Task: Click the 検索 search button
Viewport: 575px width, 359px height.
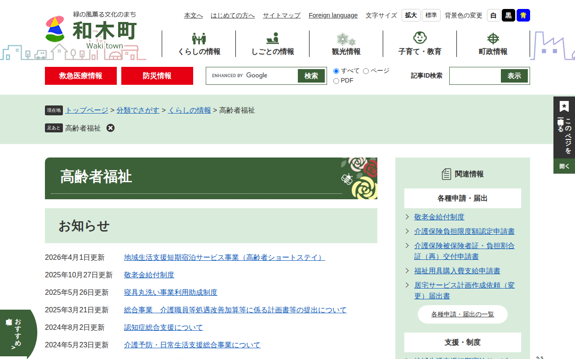Action: point(311,76)
